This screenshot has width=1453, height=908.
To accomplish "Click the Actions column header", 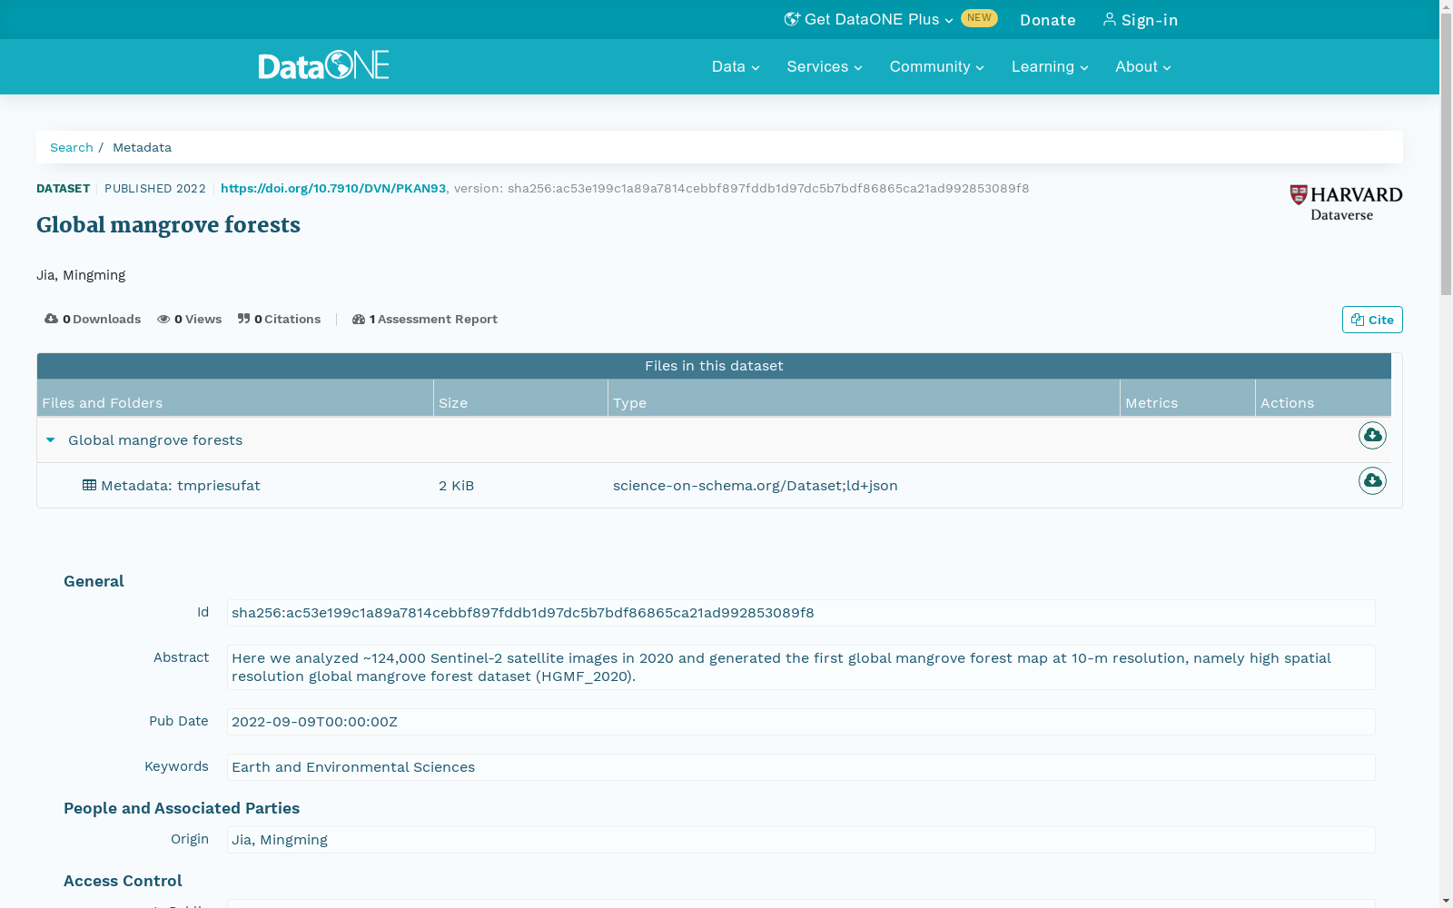I will click(x=1323, y=398).
